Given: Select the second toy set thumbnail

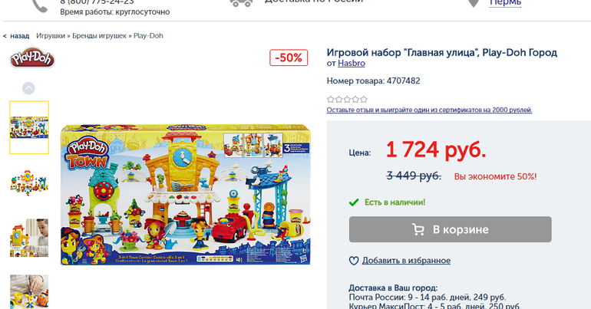Looking at the screenshot, I should click(29, 182).
